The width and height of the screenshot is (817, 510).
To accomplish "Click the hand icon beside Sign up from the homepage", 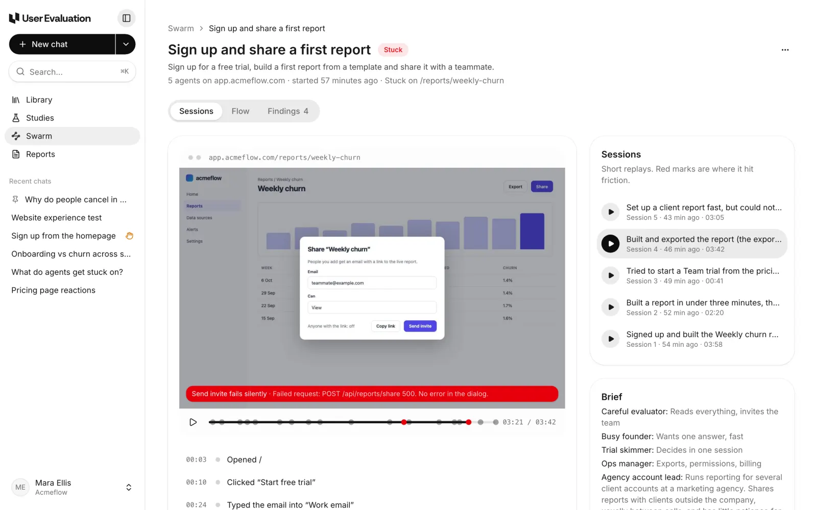I will pyautogui.click(x=130, y=236).
